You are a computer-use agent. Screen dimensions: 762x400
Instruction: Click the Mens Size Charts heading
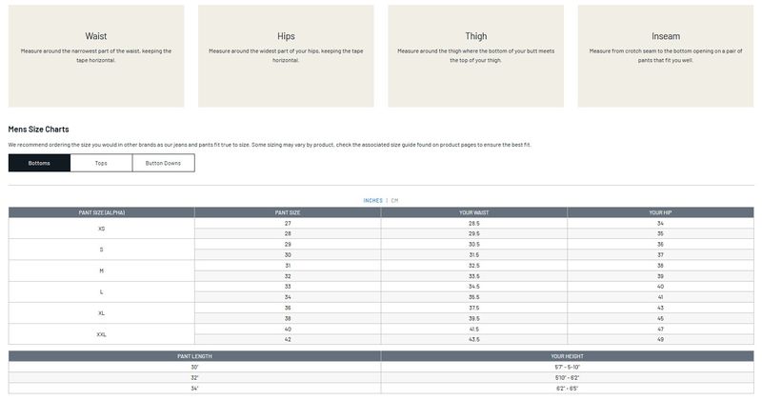pyautogui.click(x=38, y=129)
